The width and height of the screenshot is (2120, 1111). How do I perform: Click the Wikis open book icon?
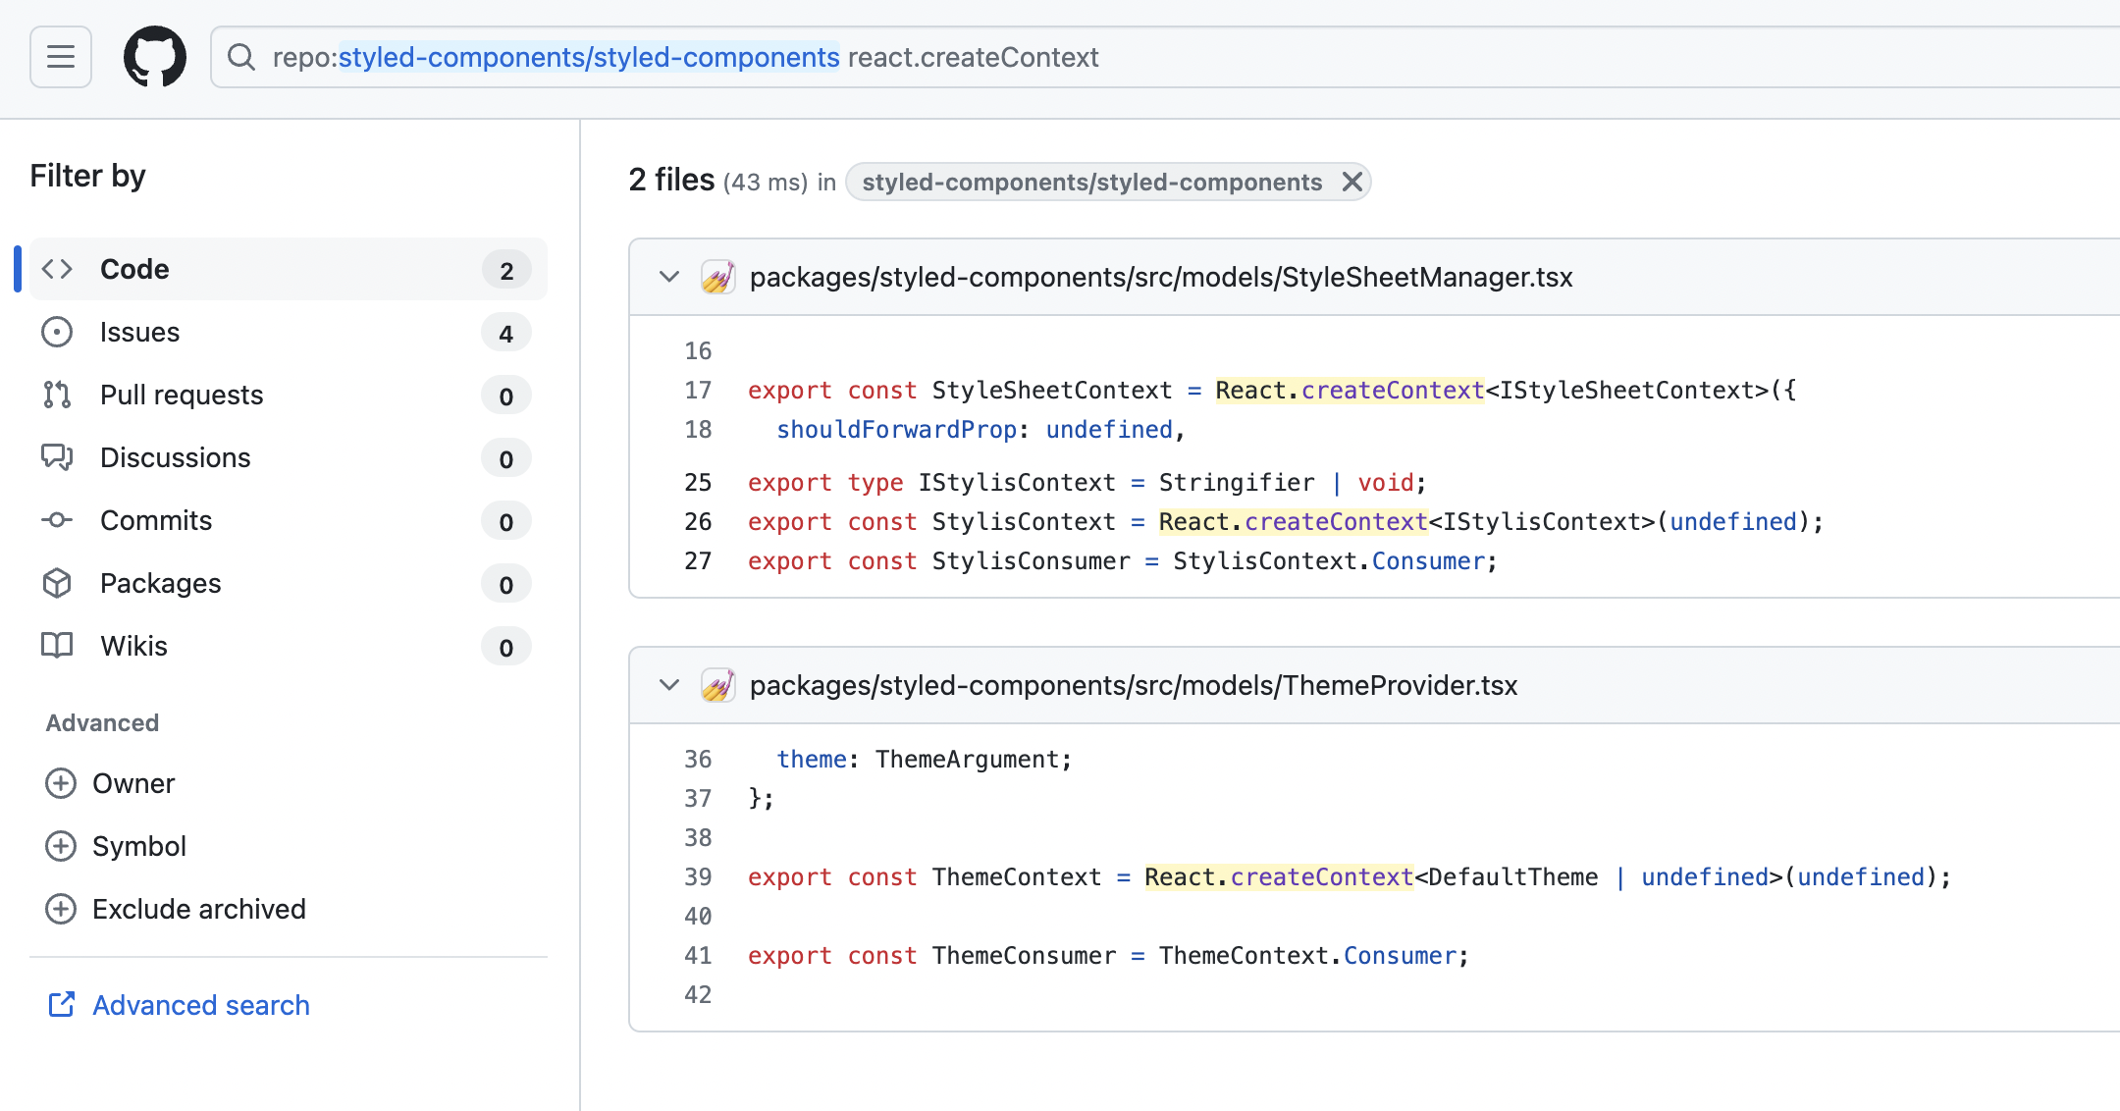coord(56,647)
